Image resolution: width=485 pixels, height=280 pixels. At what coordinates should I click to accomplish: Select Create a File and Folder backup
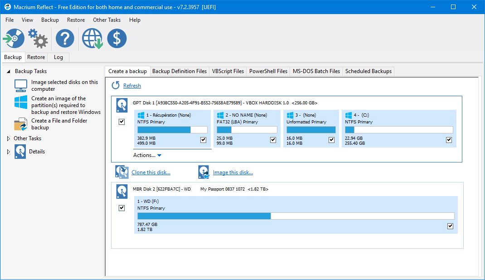[x=59, y=124]
